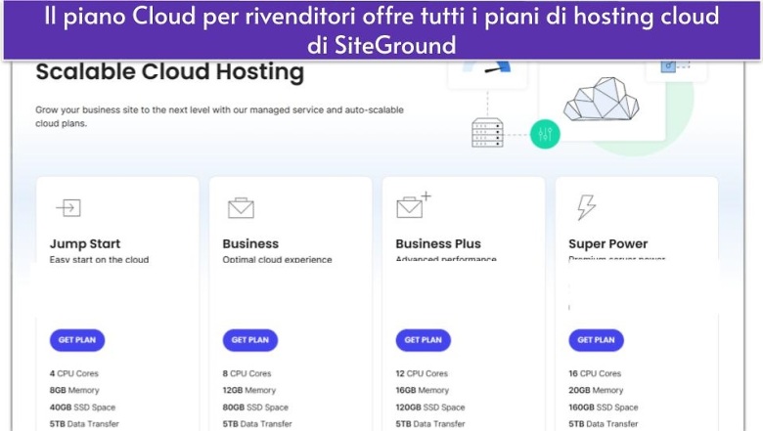This screenshot has width=763, height=431.
Task: Get the Business plan
Action: click(x=250, y=340)
